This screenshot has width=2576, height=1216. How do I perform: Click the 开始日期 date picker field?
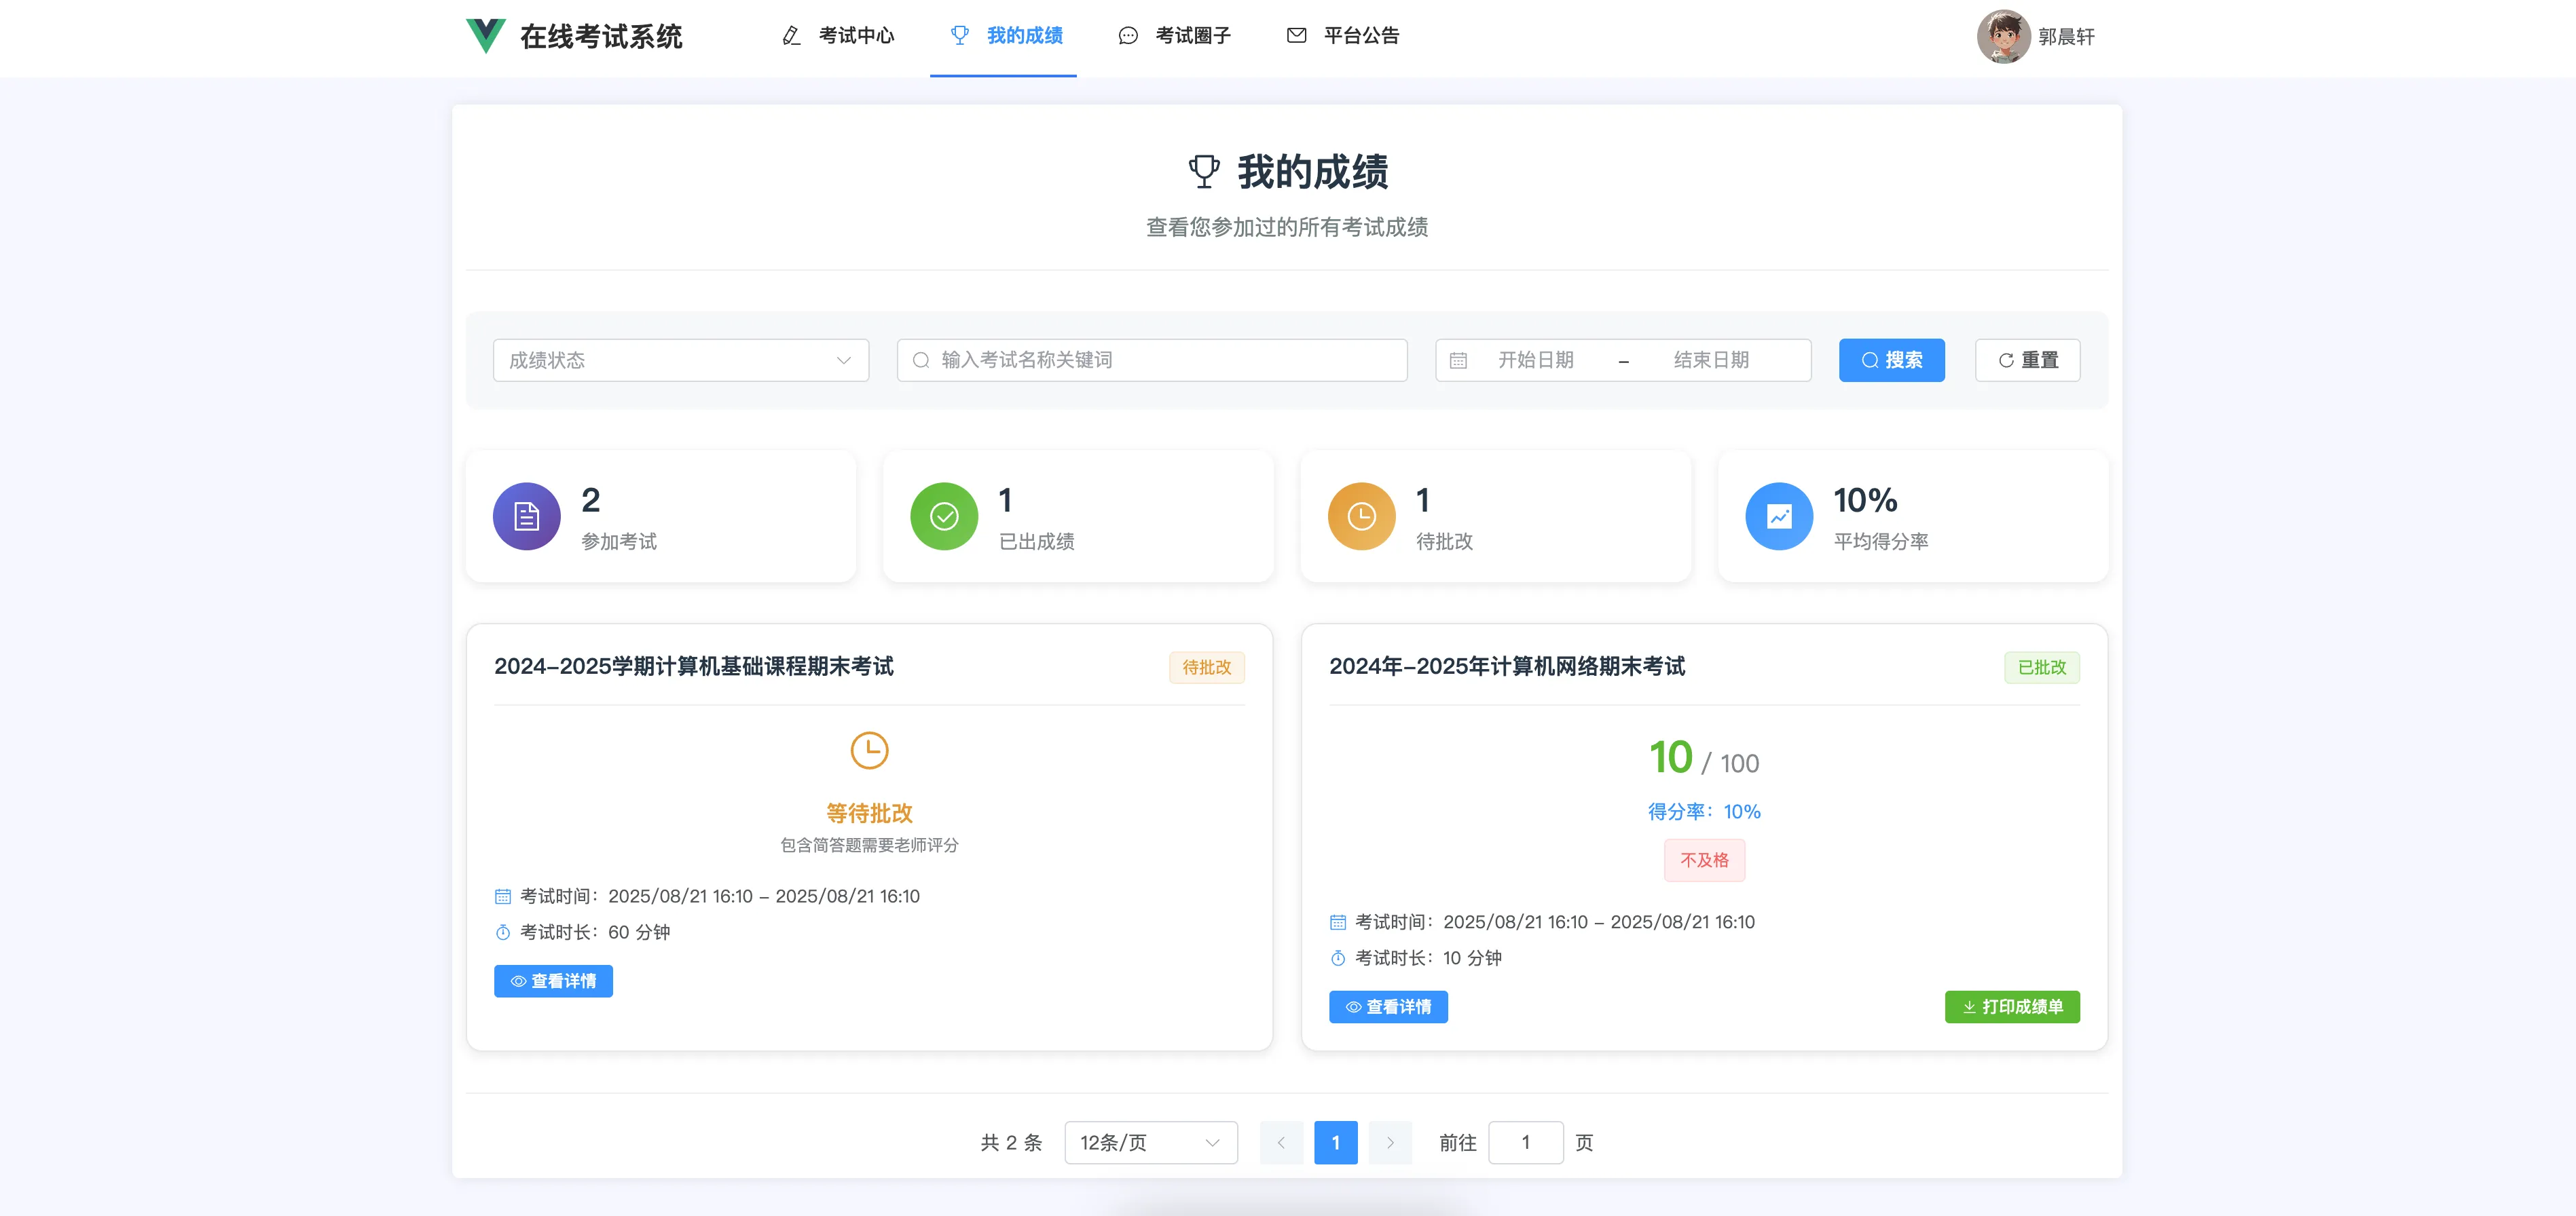1535,361
